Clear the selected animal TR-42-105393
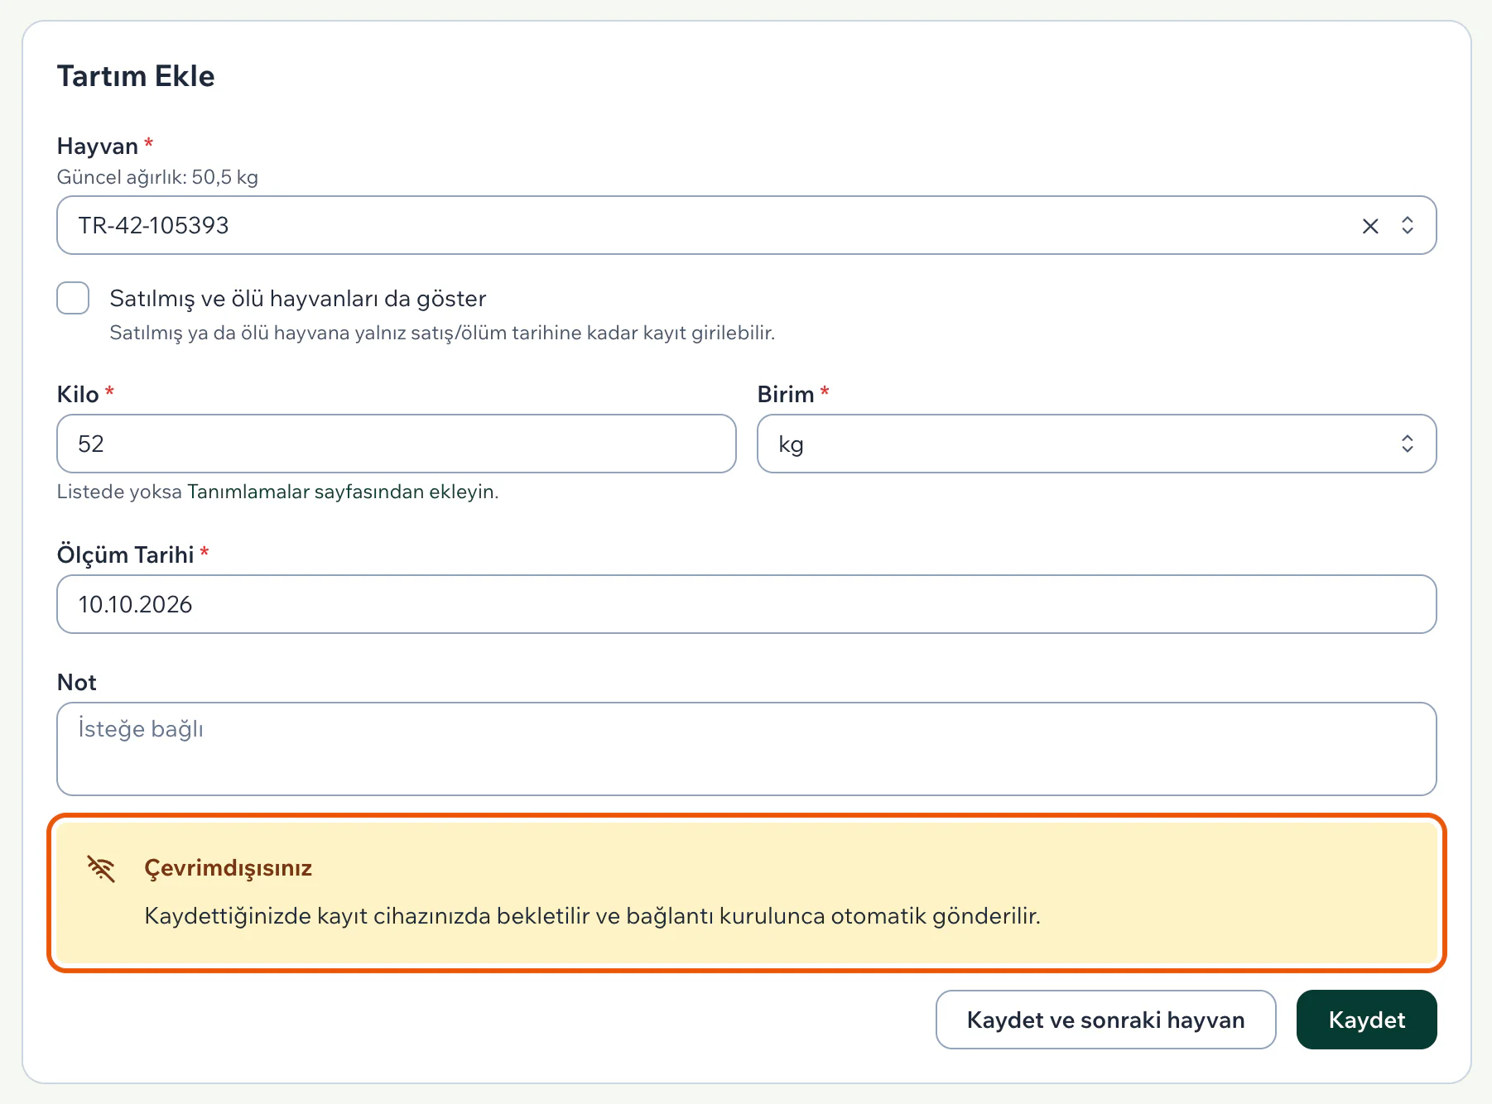1492x1104 pixels. pyautogui.click(x=1370, y=226)
